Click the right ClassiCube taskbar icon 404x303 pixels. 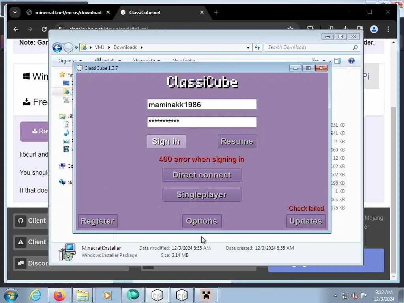182,295
